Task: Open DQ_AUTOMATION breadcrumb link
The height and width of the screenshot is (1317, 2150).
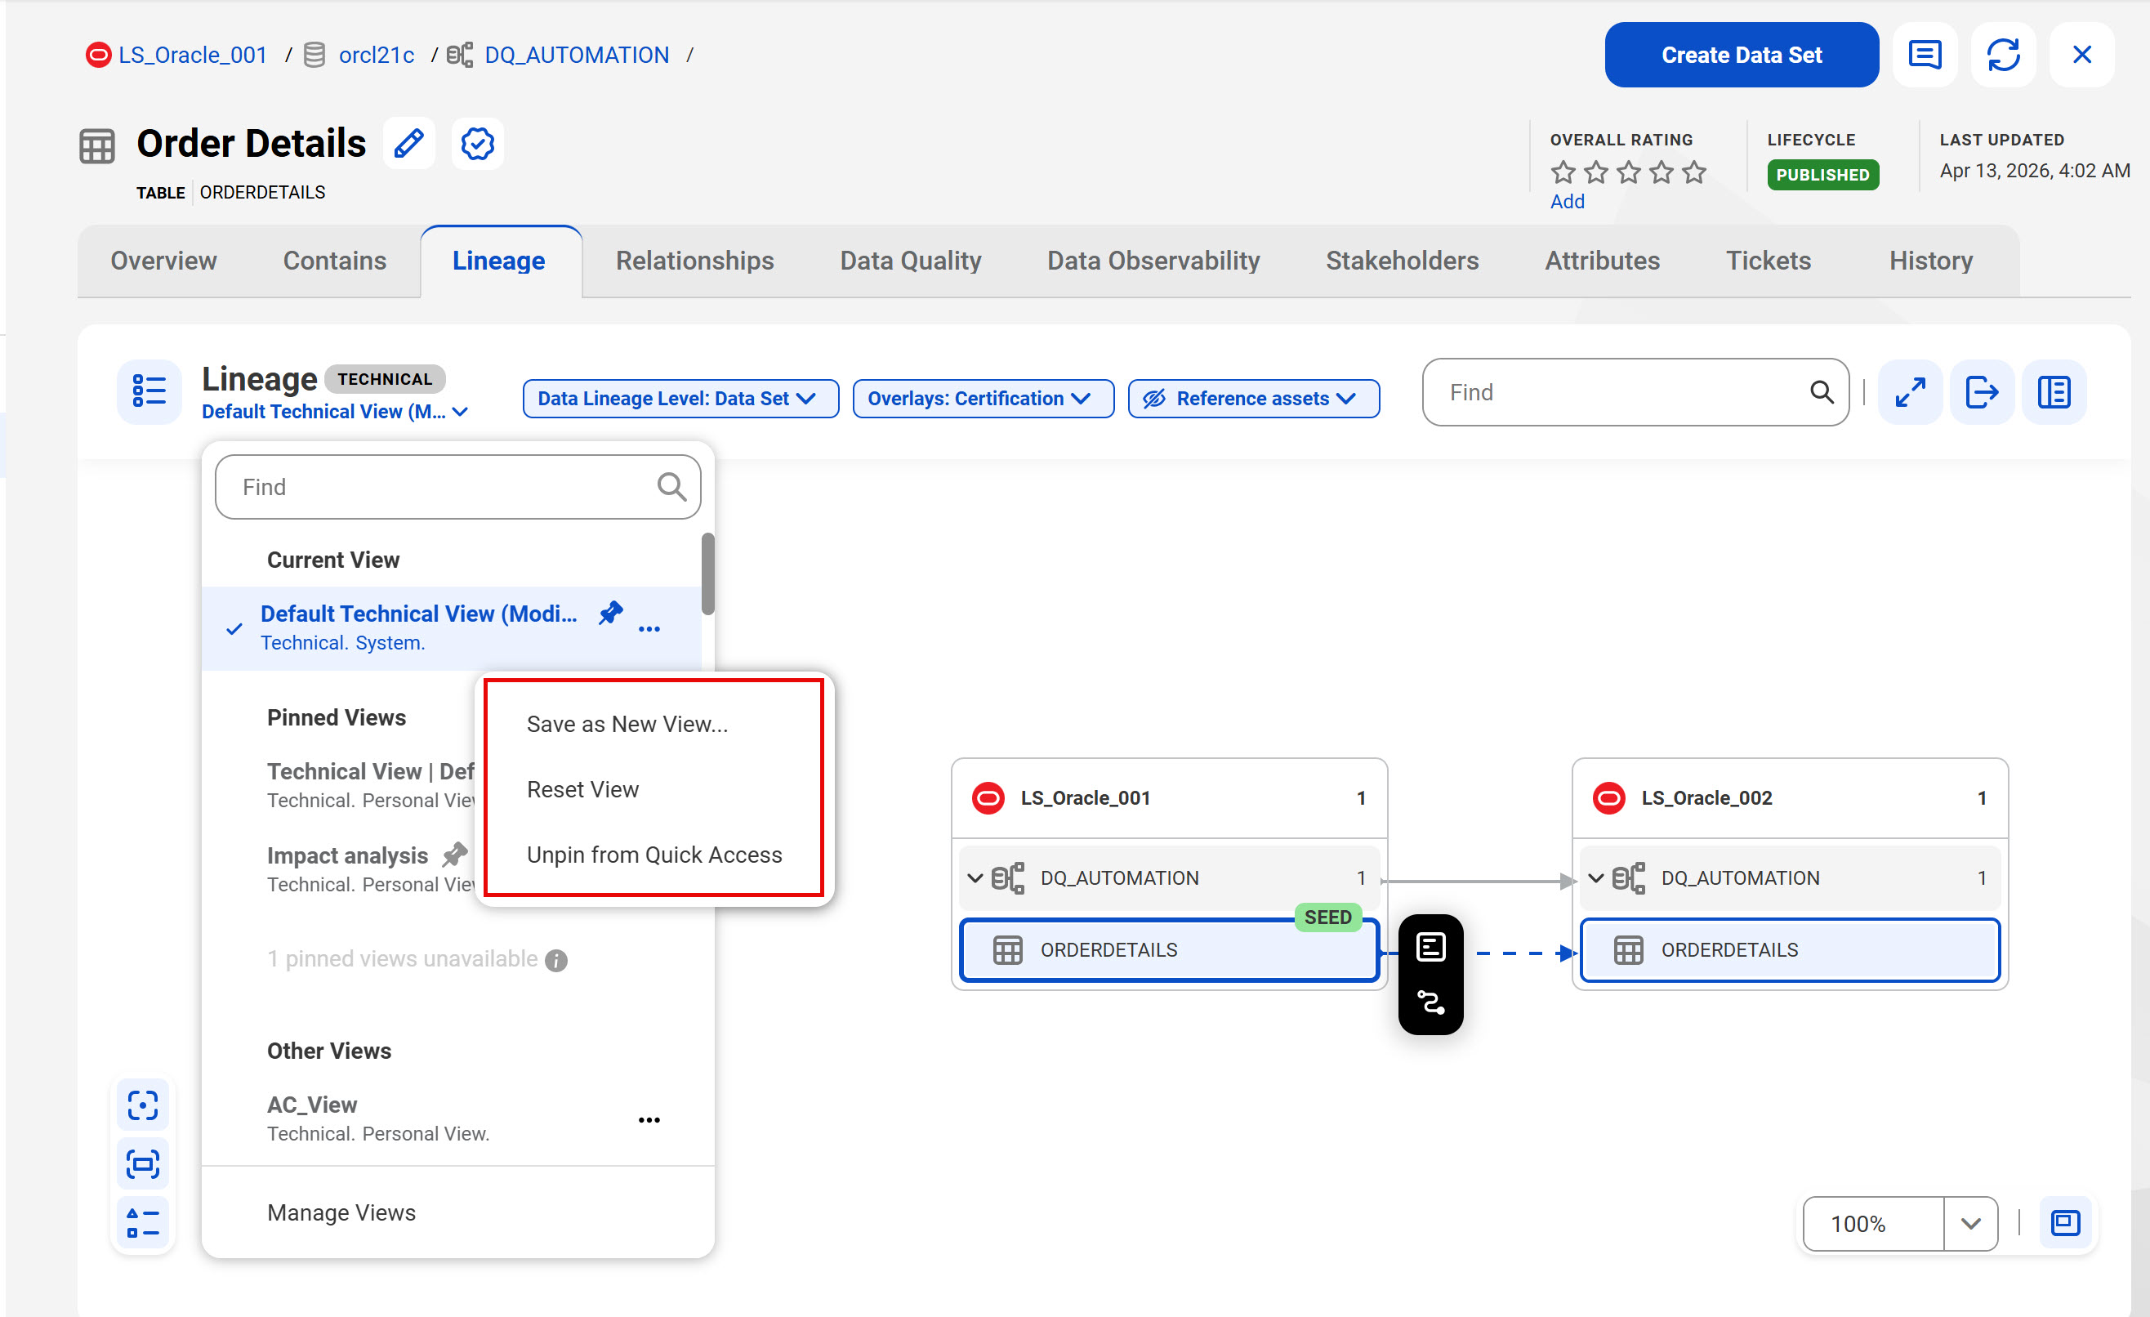Action: point(577,55)
